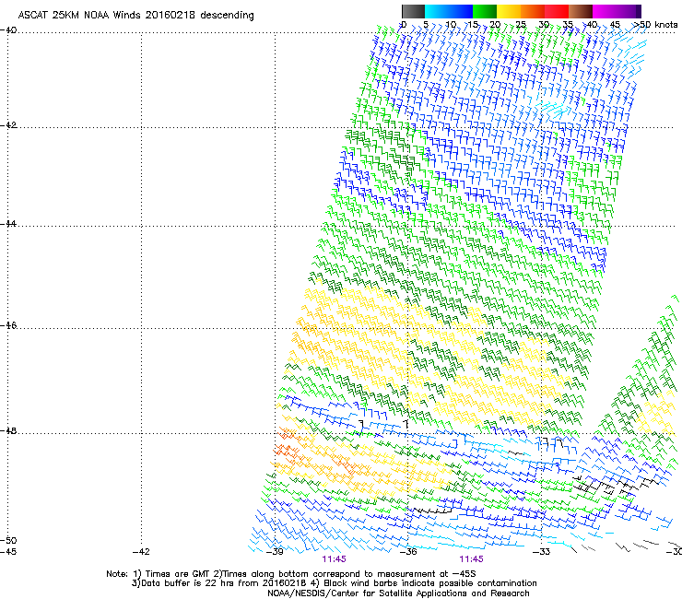
Task: Click the '-48' latitude label
Action: [8, 430]
